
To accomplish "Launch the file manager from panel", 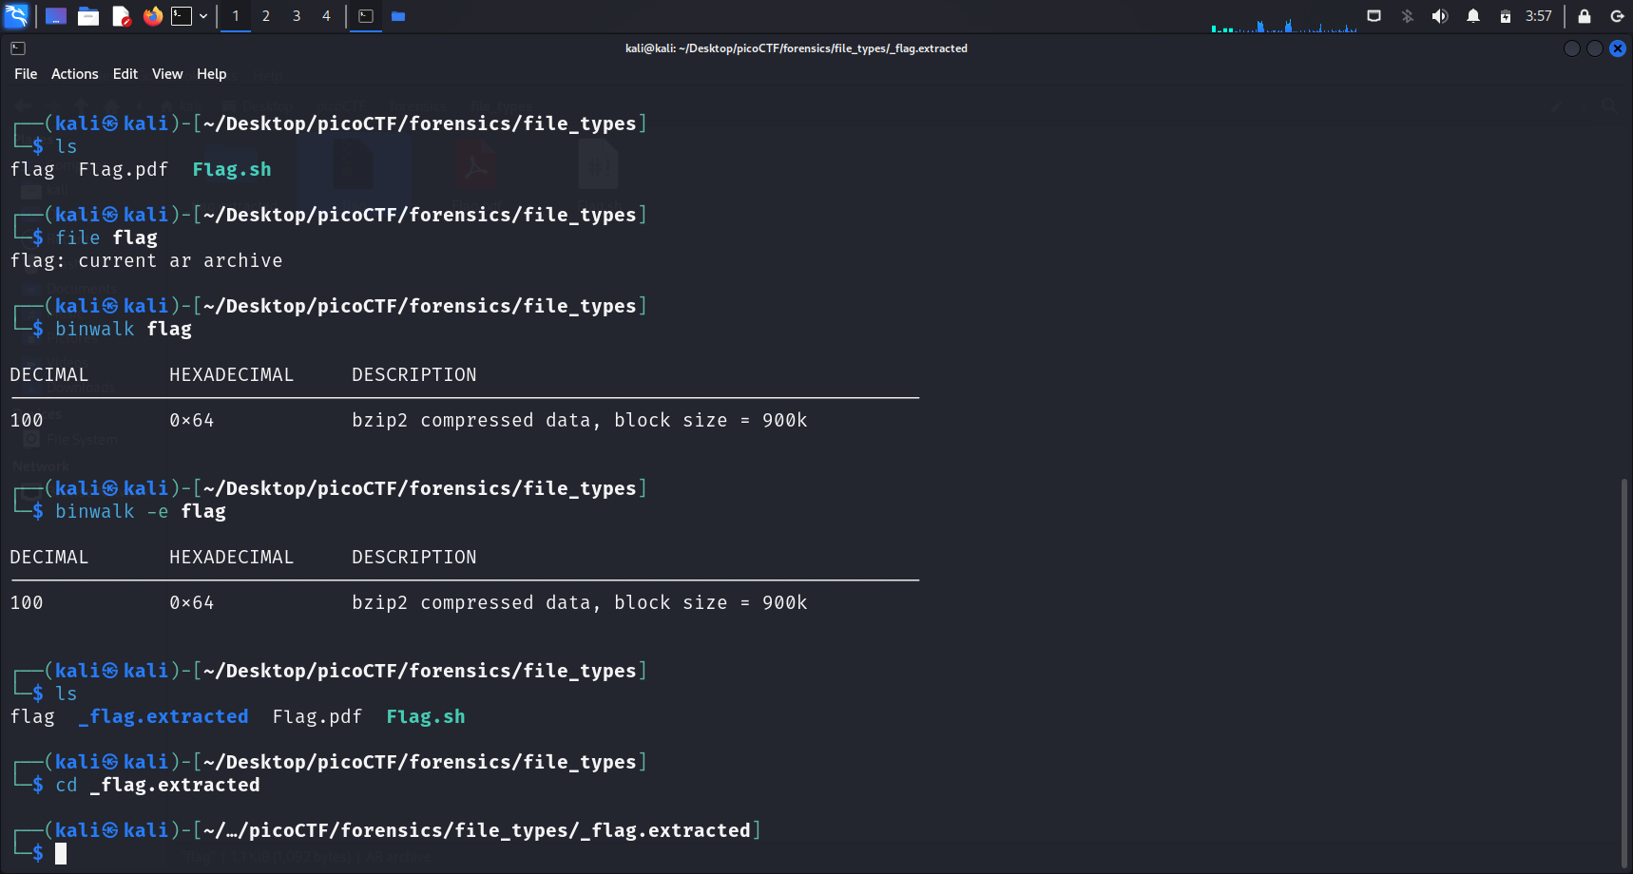I will click(x=88, y=16).
